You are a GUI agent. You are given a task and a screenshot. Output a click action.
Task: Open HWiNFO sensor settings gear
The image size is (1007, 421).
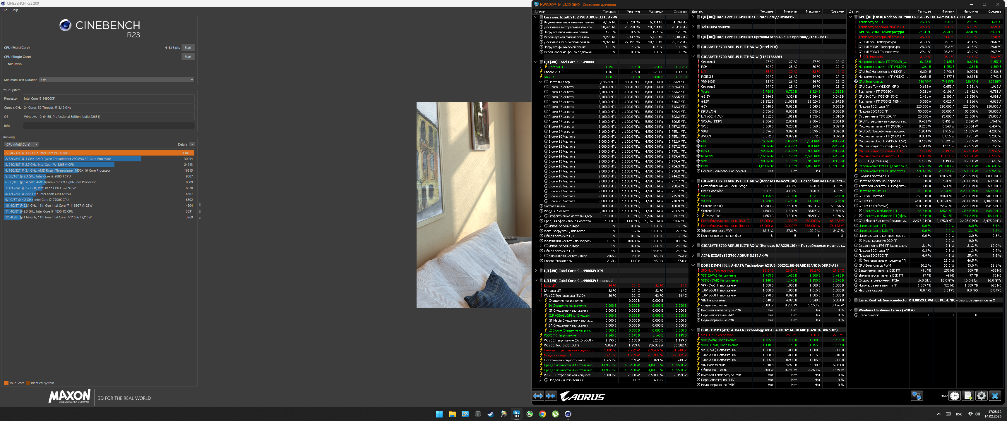(981, 396)
